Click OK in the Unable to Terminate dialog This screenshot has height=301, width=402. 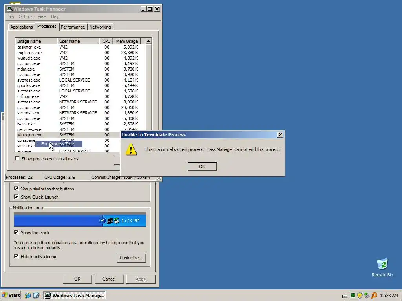tap(202, 167)
